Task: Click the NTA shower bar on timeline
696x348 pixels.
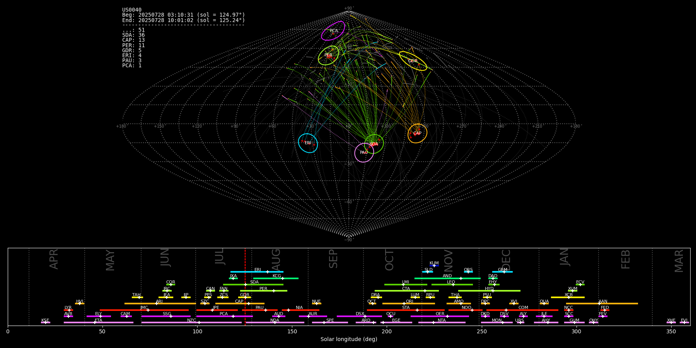Action: click(x=442, y=322)
